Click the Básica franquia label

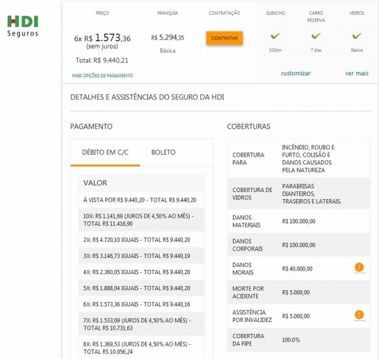coord(168,51)
